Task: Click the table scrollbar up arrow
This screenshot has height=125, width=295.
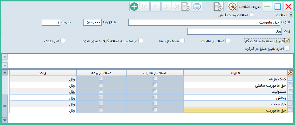Action: click(5, 73)
